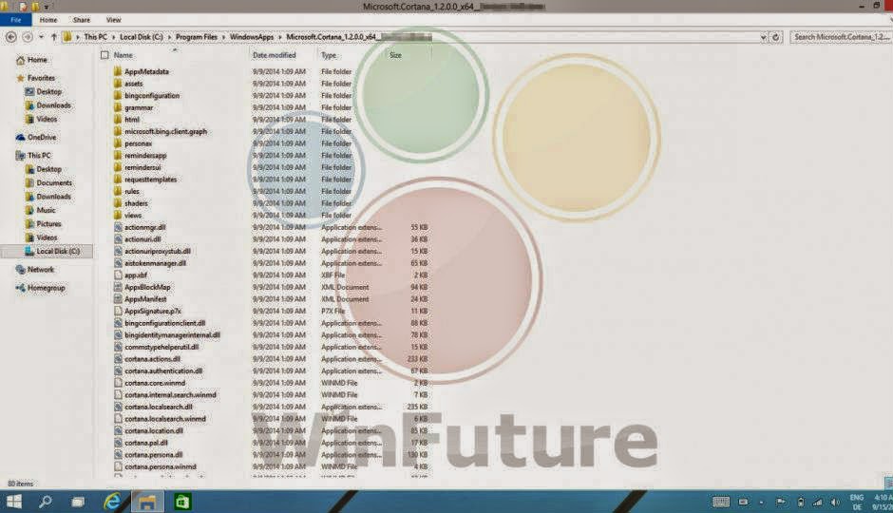
Task: Select the remindersapp folder icon
Action: pos(118,155)
